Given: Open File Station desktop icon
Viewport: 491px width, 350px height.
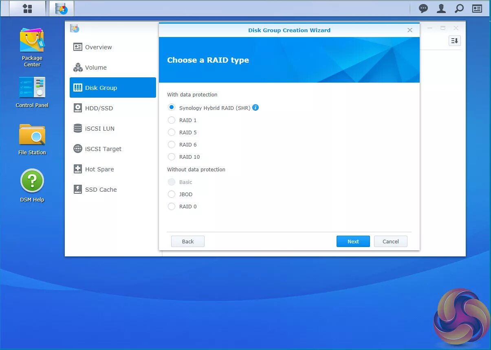Looking at the screenshot, I should point(32,139).
